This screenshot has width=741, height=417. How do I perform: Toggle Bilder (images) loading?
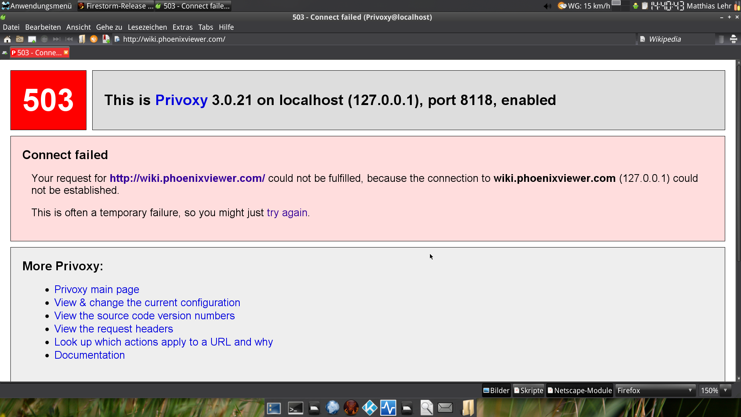496,390
